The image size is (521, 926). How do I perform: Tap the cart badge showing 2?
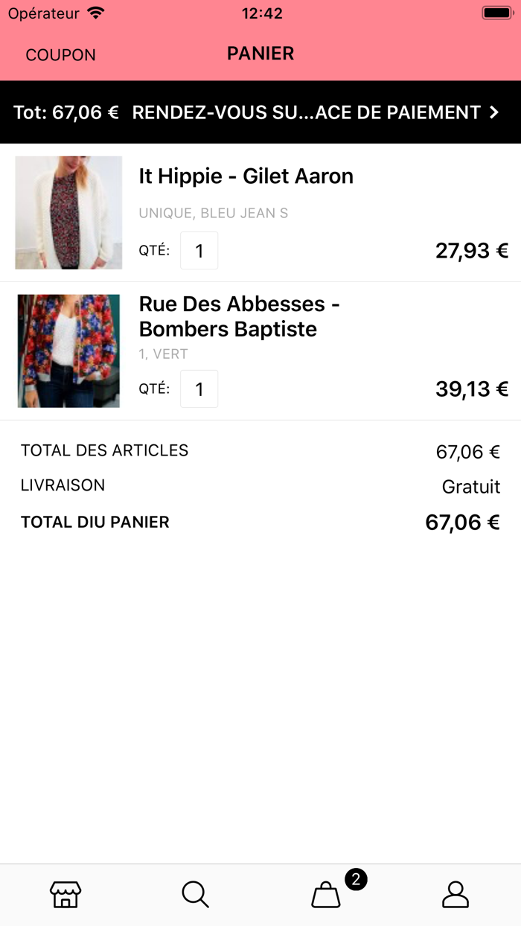[x=356, y=879]
